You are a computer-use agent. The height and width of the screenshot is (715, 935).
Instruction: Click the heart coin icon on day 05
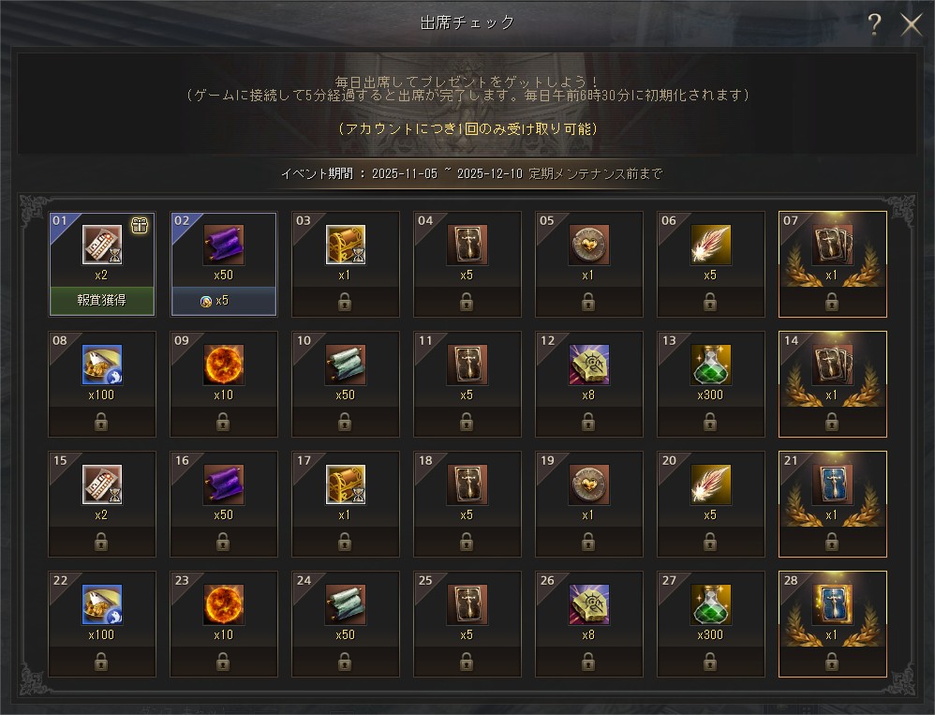[x=588, y=245]
